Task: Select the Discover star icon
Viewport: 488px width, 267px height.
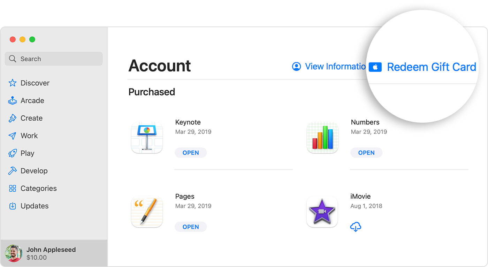Action: click(x=12, y=83)
